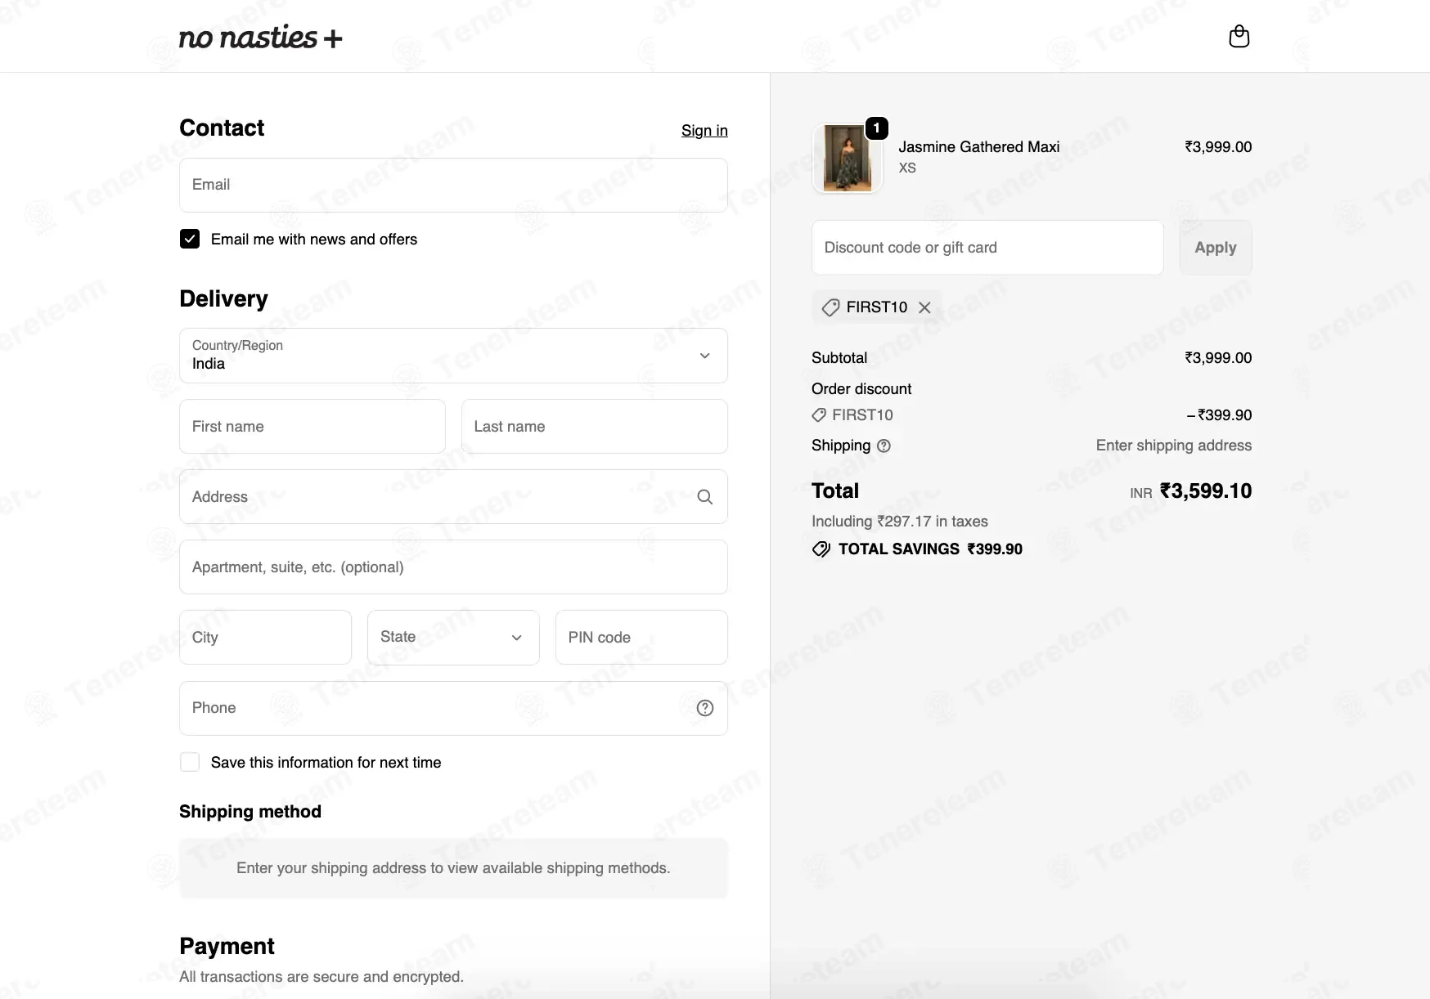This screenshot has width=1430, height=999.
Task: Click the total savings tag icon
Action: (x=821, y=549)
